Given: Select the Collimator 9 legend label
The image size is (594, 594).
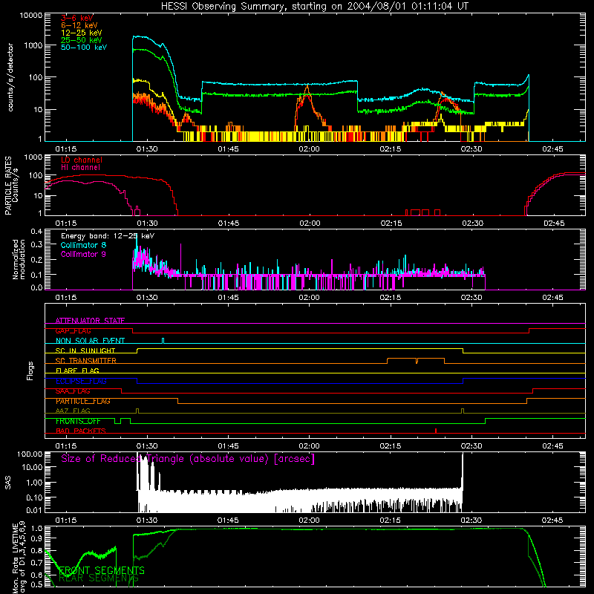Looking at the screenshot, I should pyautogui.click(x=83, y=254).
